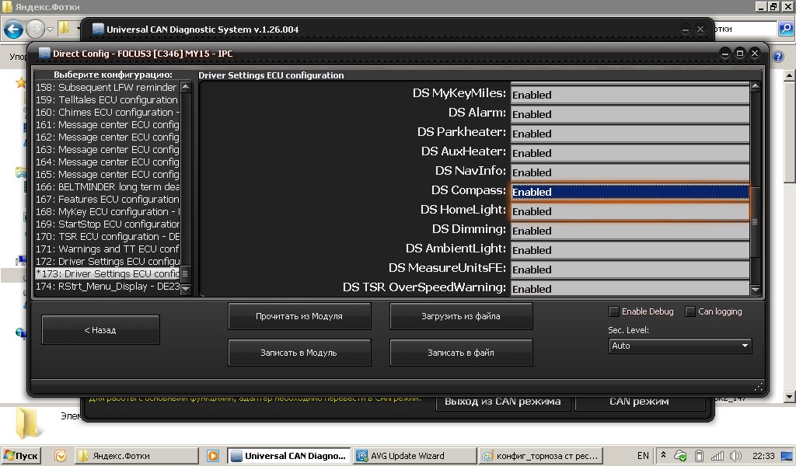Open the DS HomeLight value dropdown
The image size is (796, 466).
point(630,211)
